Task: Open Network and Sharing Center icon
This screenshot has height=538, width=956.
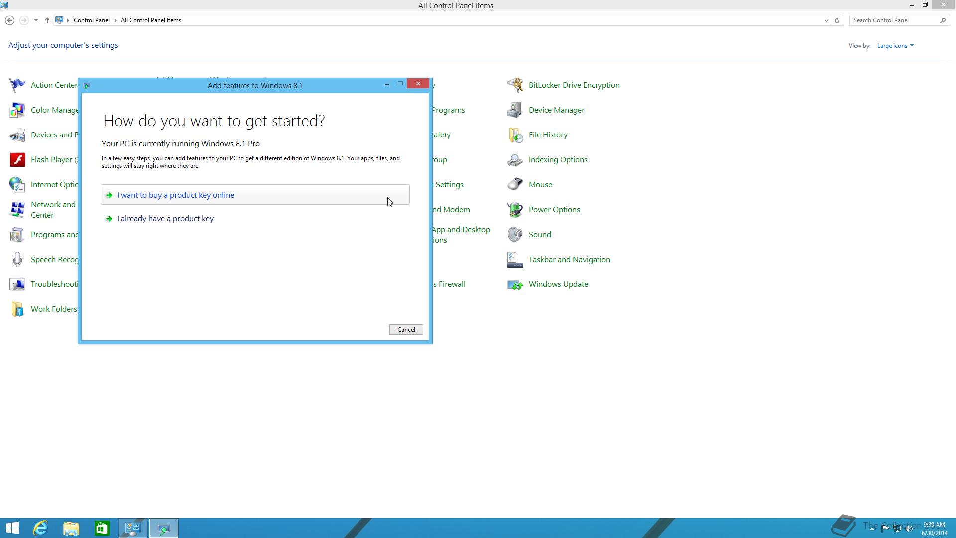Action: point(17,210)
